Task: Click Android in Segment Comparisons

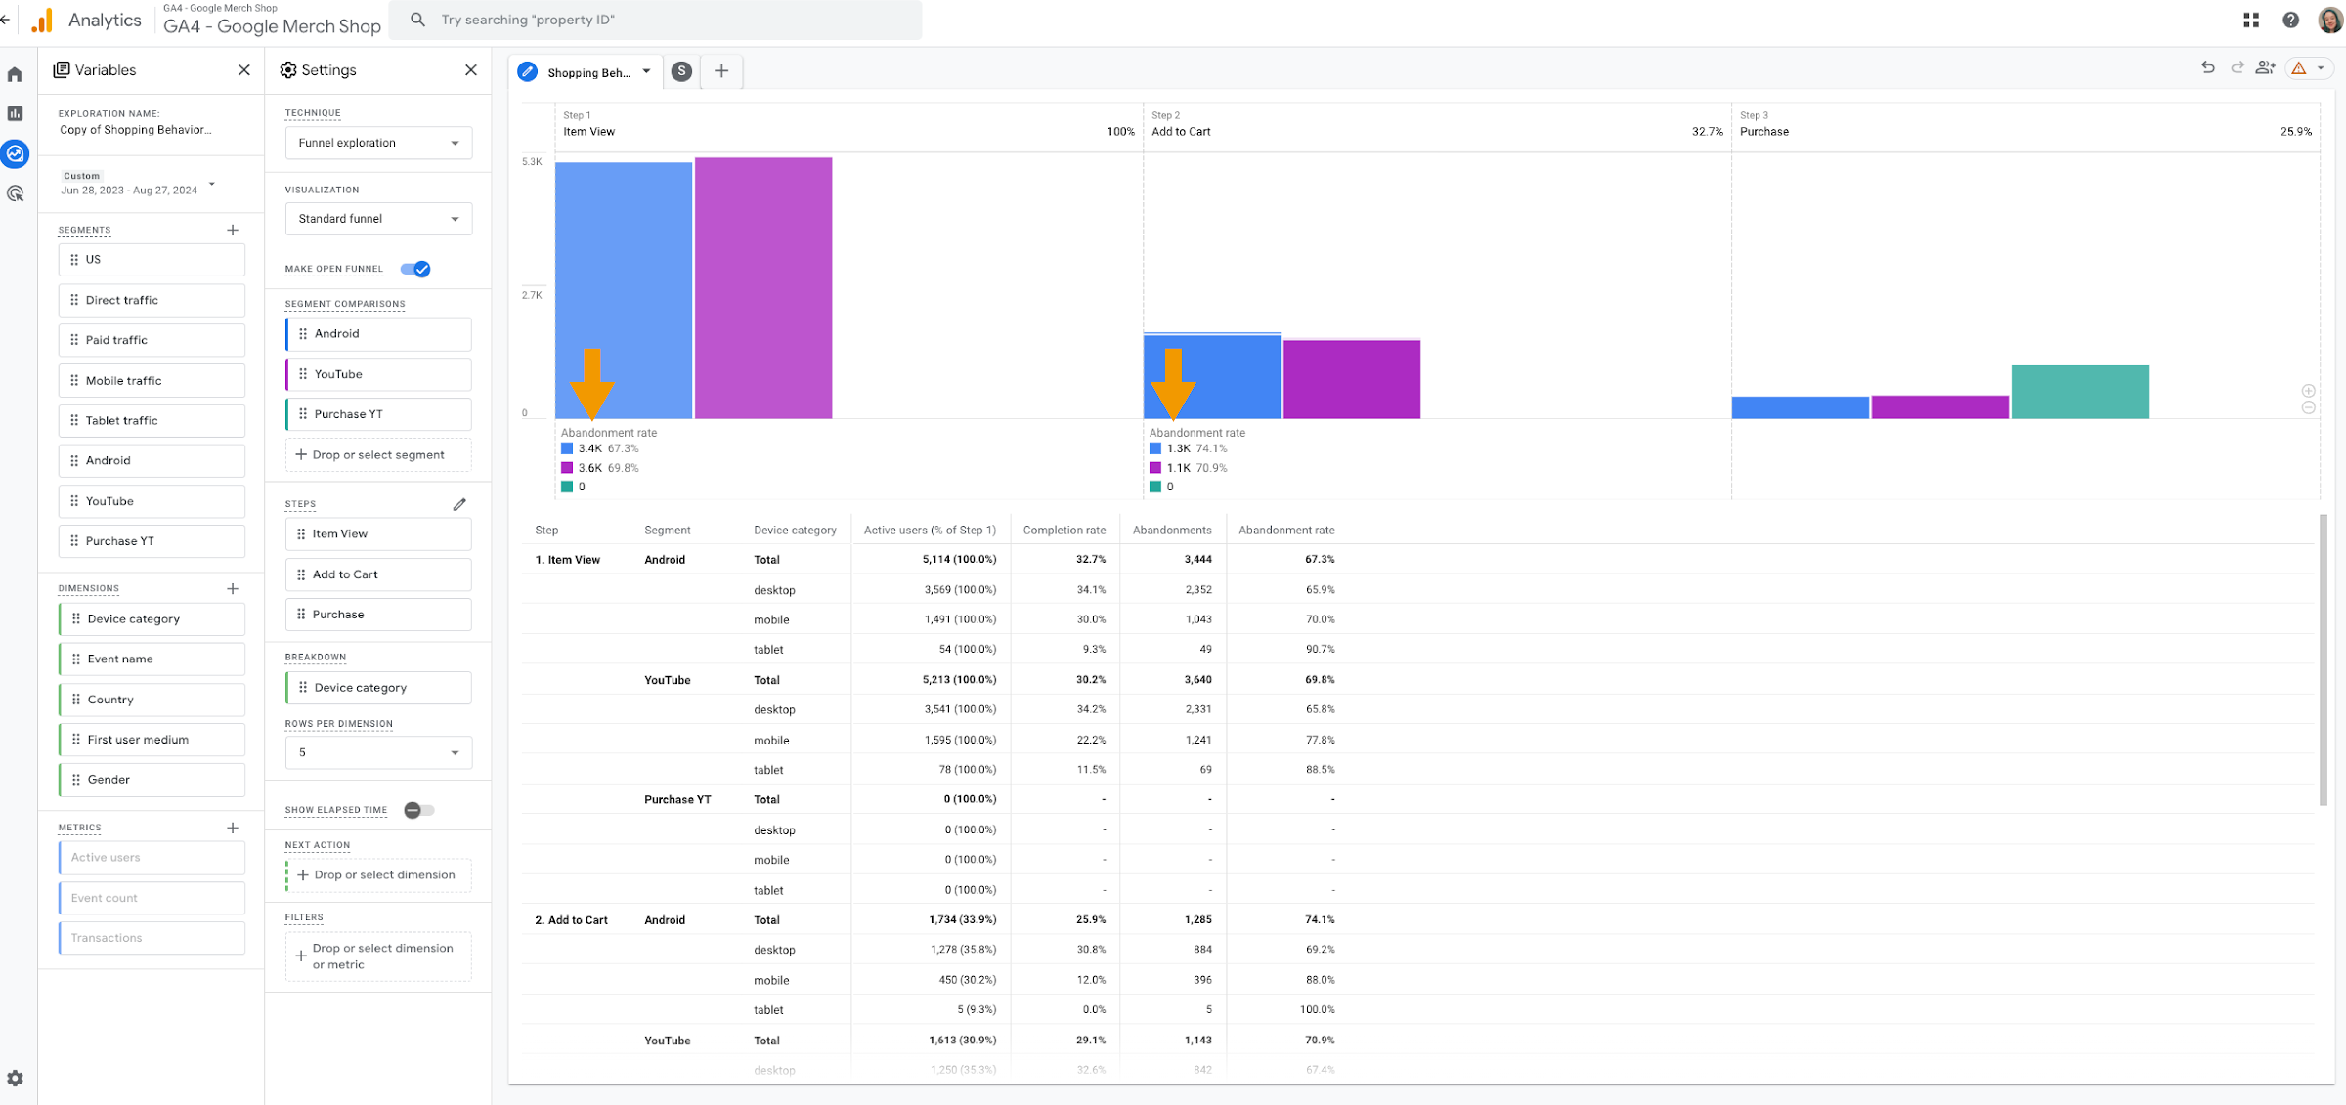Action: pos(378,334)
